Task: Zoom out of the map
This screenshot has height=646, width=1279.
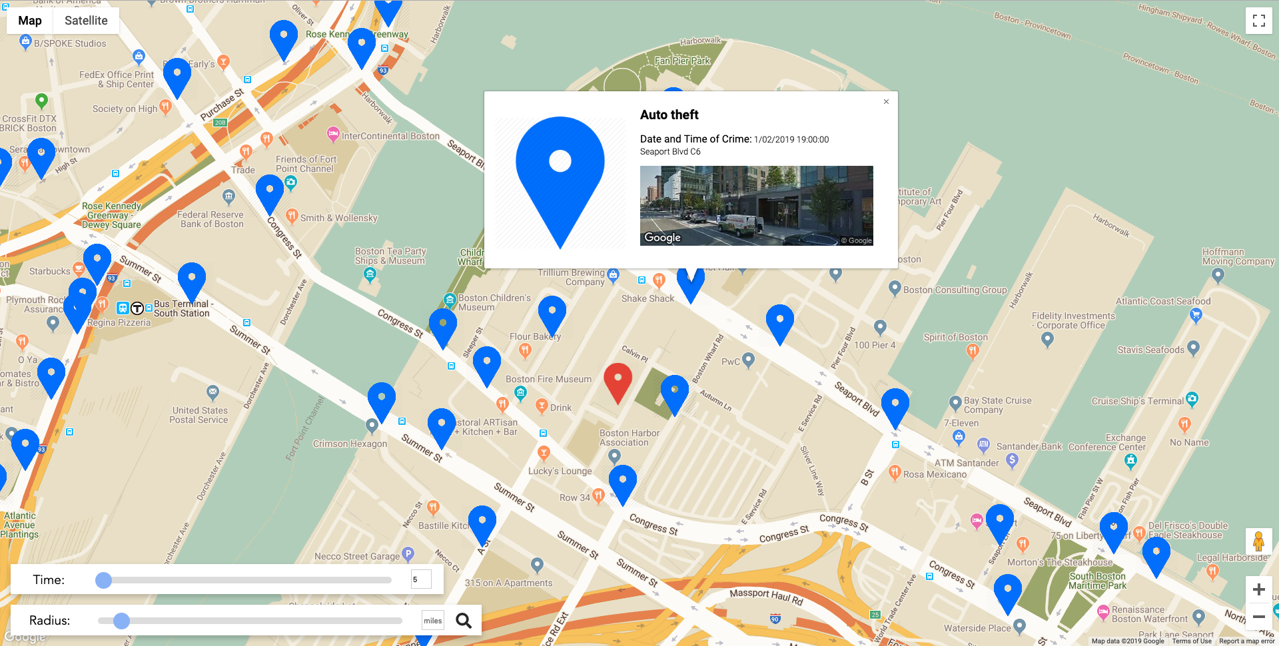Action: pyautogui.click(x=1258, y=617)
